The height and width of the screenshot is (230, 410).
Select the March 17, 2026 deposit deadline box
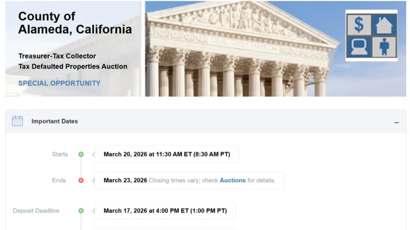tap(165, 211)
